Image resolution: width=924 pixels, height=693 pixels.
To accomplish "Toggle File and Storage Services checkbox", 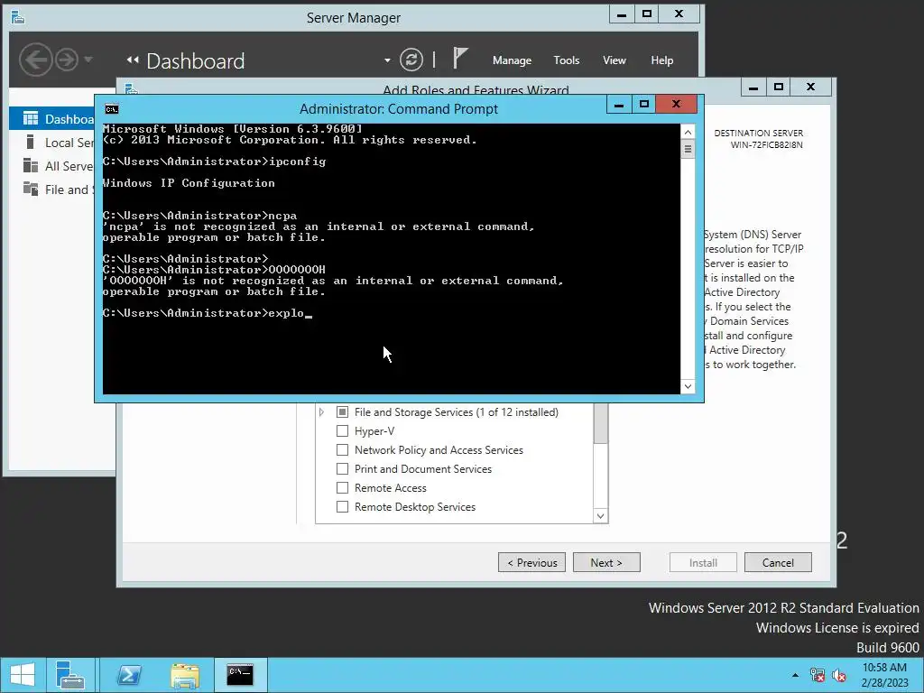I will [x=342, y=411].
